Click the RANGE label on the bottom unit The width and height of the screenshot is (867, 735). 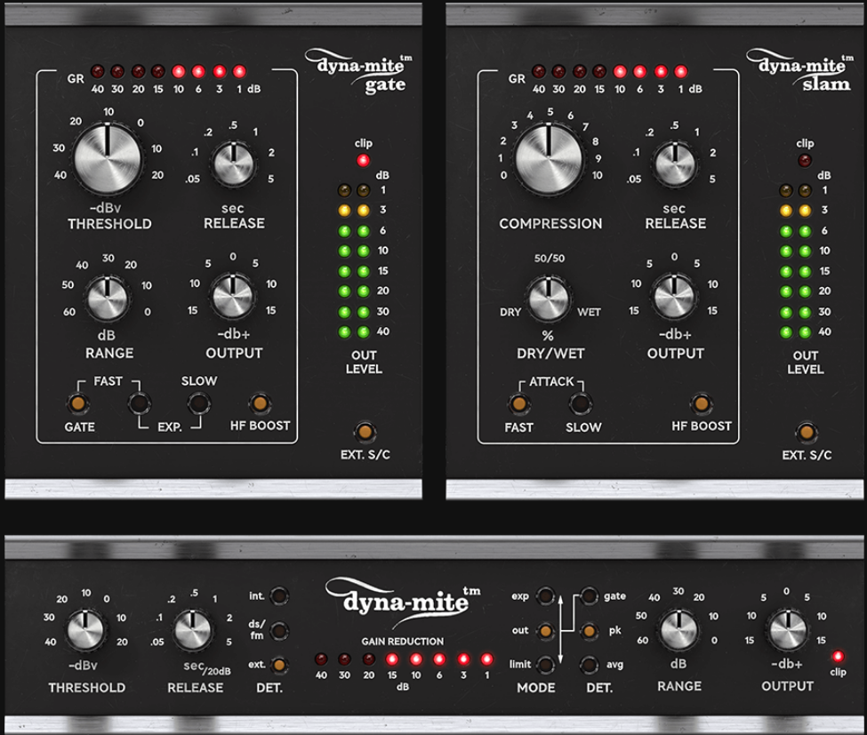tap(679, 686)
